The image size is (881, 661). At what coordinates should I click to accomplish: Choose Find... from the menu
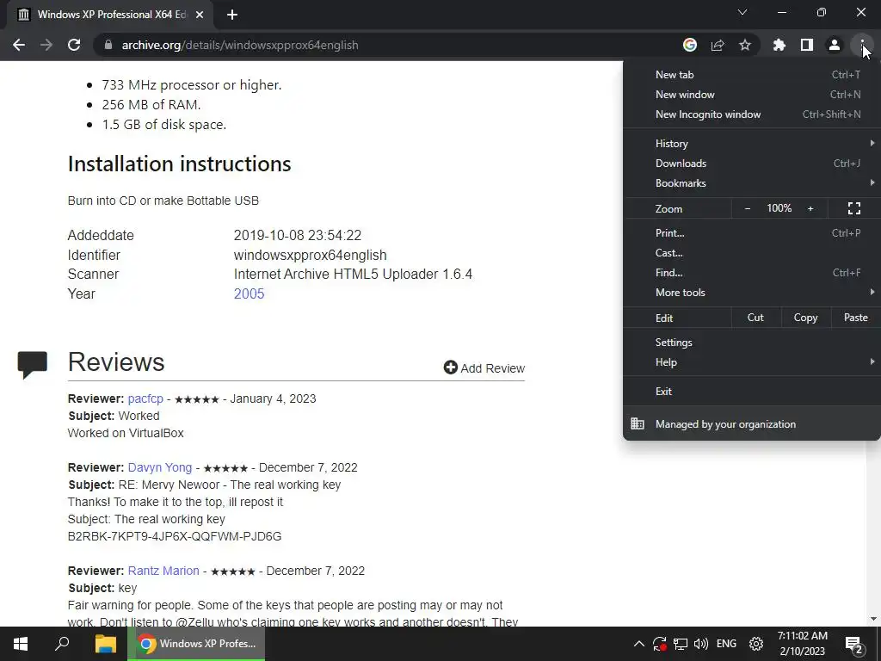click(752, 273)
